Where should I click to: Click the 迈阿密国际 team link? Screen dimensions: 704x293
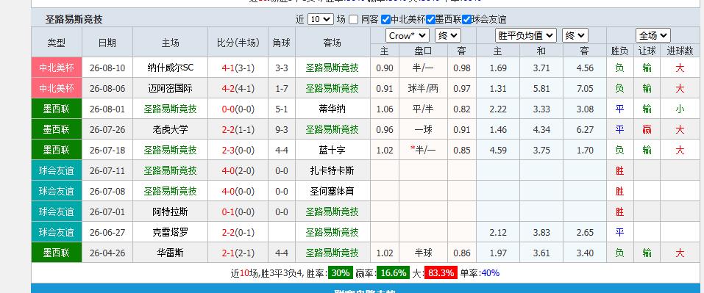(170, 88)
